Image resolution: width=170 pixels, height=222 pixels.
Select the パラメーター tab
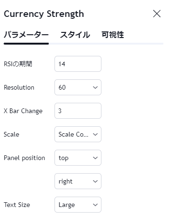pyautogui.click(x=26, y=35)
